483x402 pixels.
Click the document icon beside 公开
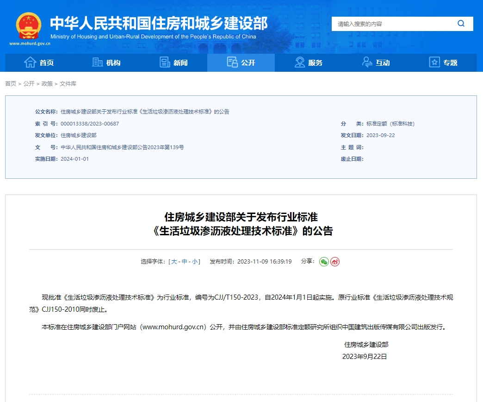[232, 62]
